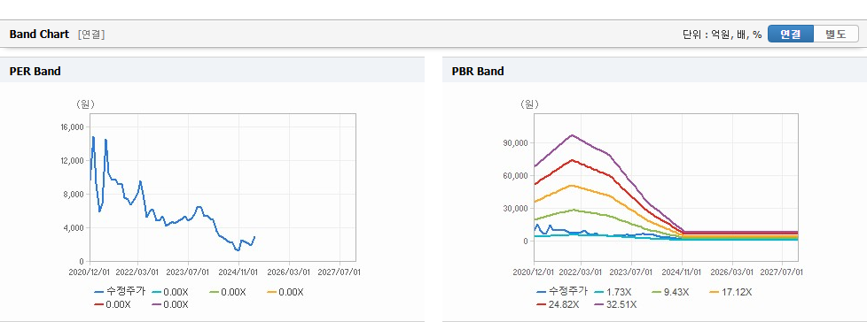Toggle red 0.00X legend in PER Band

click(x=112, y=304)
